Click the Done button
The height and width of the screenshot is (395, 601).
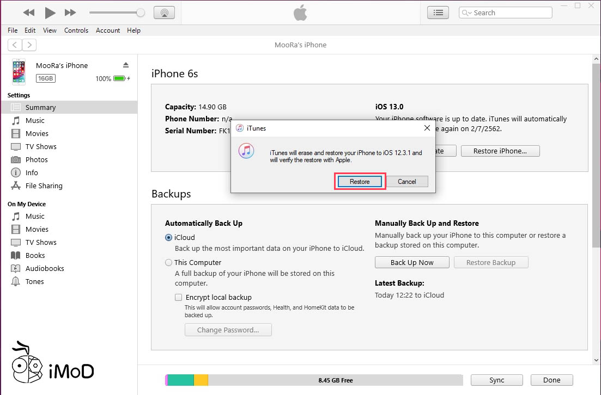[x=551, y=380]
